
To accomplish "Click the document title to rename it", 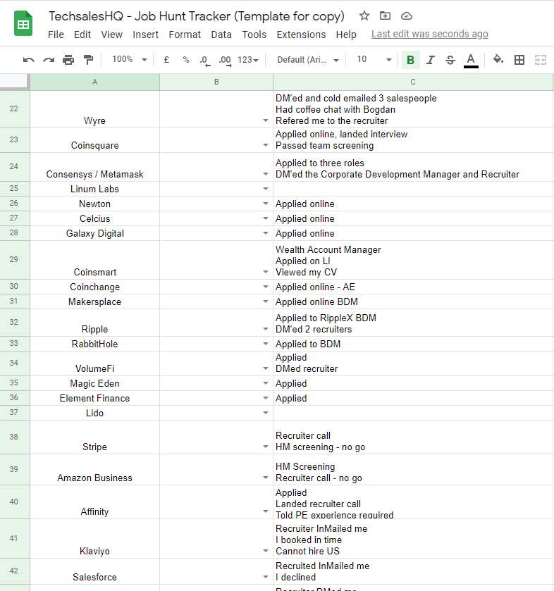I will tap(197, 16).
